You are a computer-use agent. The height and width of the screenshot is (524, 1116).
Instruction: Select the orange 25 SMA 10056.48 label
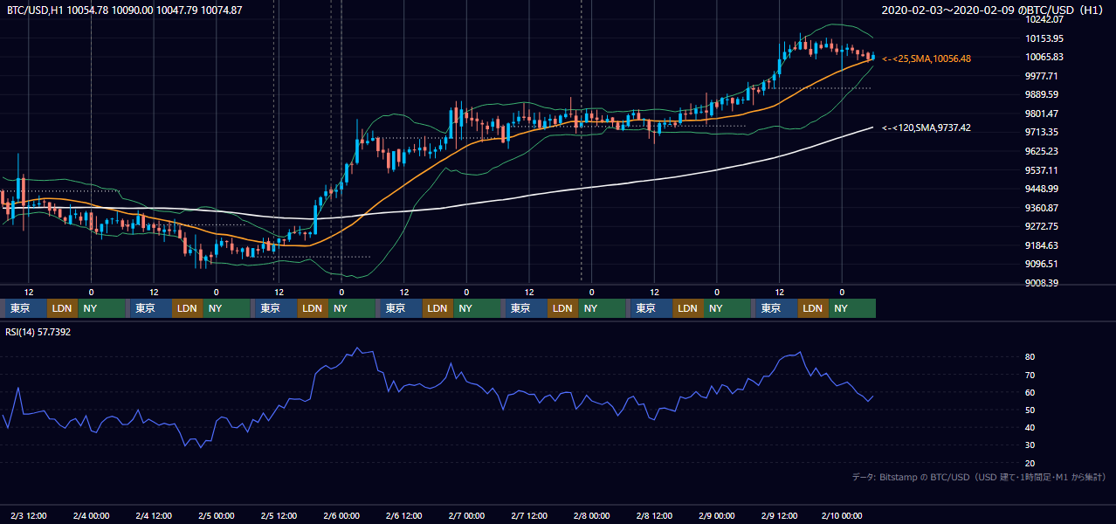coord(927,59)
